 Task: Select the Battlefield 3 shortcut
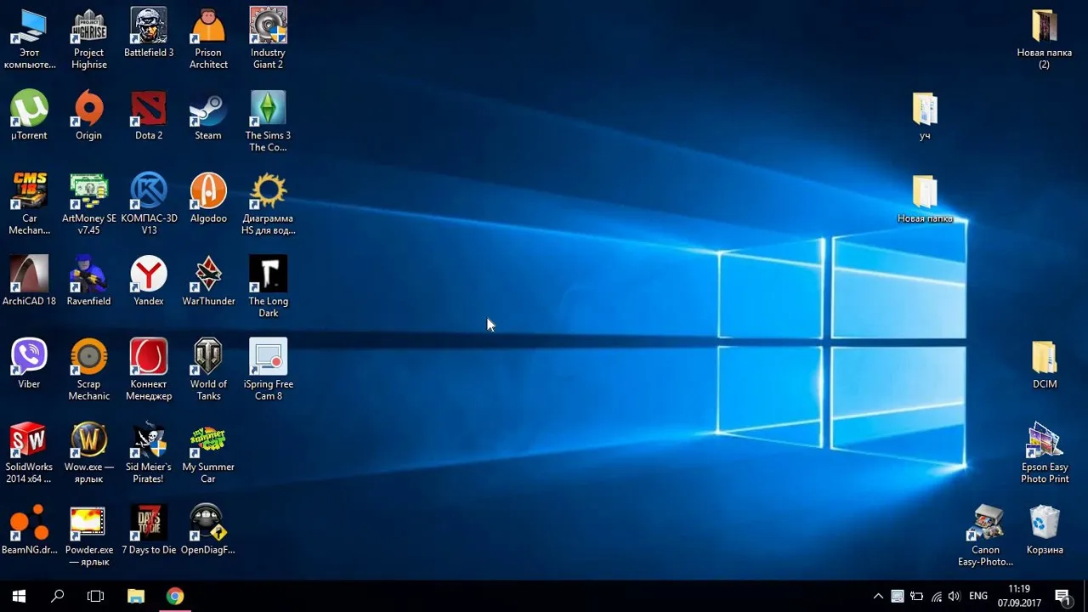[149, 34]
